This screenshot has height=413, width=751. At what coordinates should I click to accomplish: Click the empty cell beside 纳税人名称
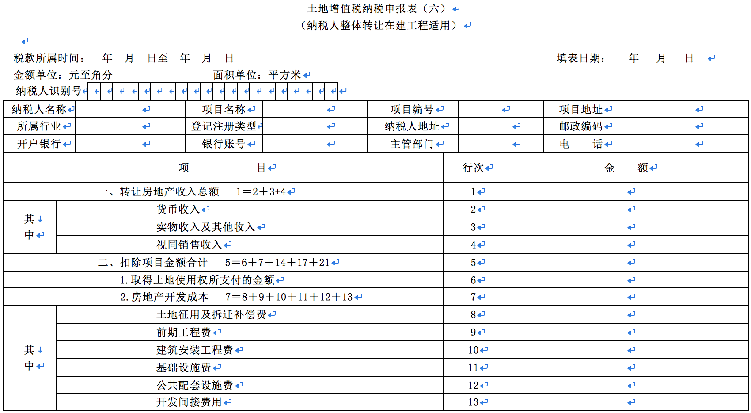point(130,109)
